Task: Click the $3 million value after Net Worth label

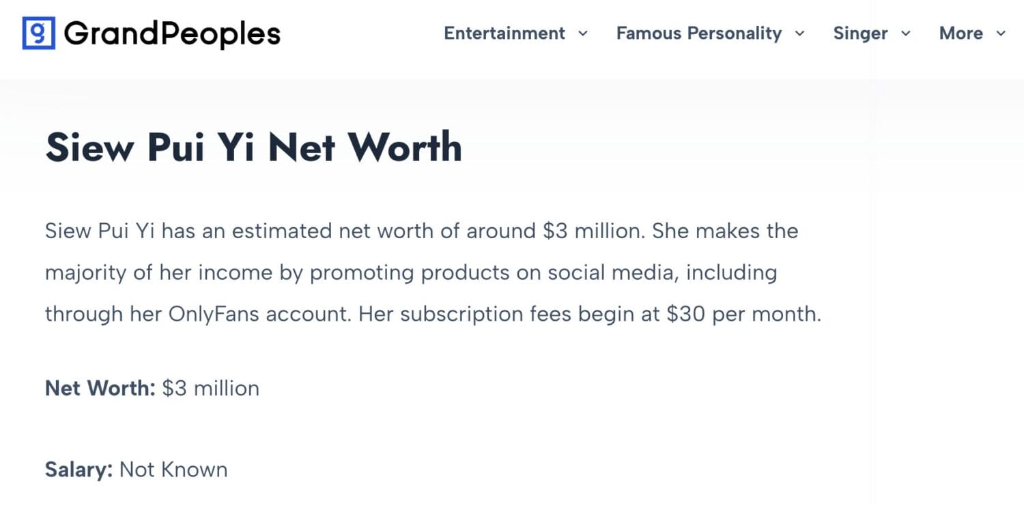Action: coord(211,388)
